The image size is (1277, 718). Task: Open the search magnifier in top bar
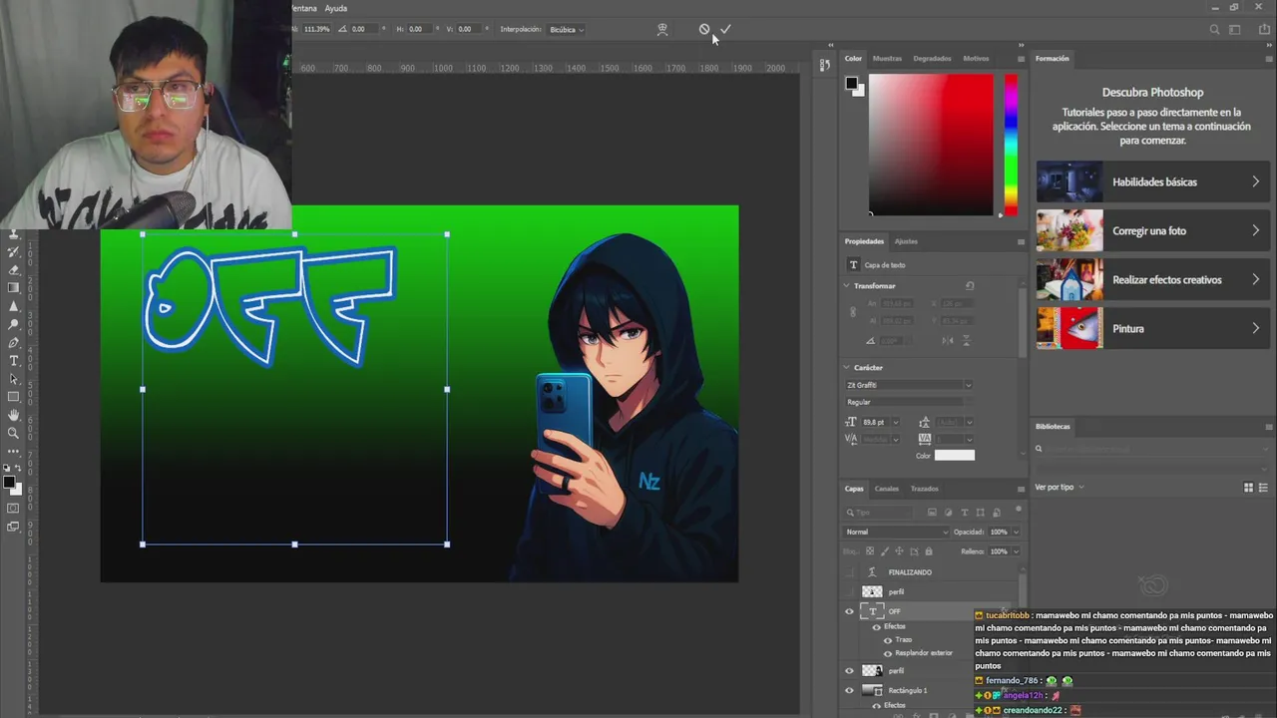point(1214,30)
